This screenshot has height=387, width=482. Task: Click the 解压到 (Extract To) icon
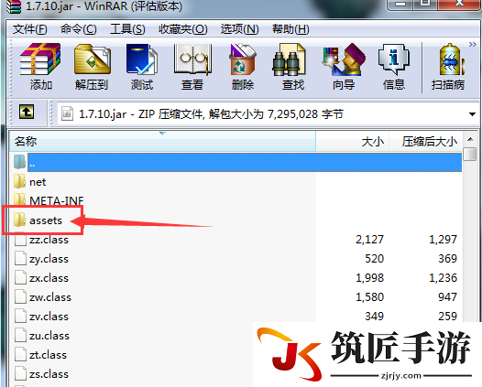click(92, 67)
